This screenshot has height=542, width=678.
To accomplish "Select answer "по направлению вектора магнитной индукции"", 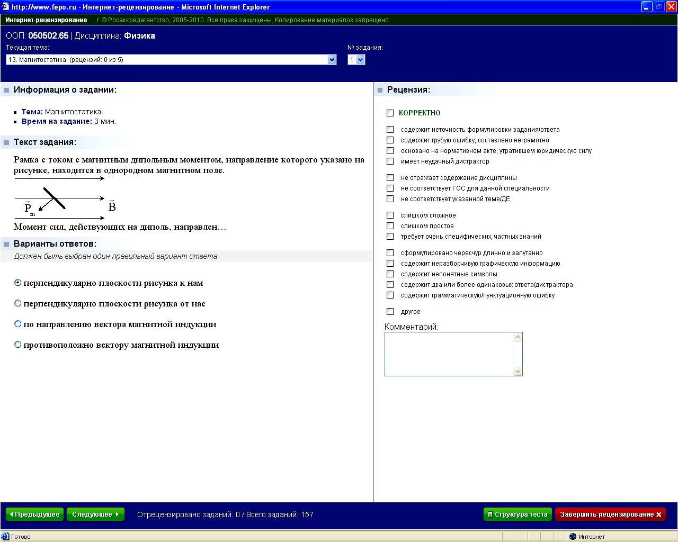I will point(18,324).
